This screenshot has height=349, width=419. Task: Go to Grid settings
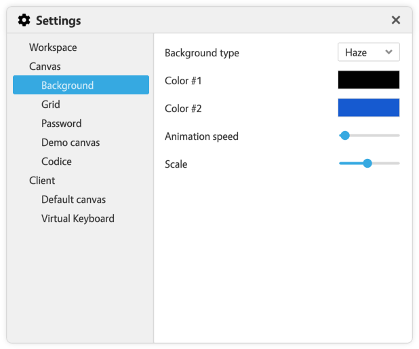(51, 105)
